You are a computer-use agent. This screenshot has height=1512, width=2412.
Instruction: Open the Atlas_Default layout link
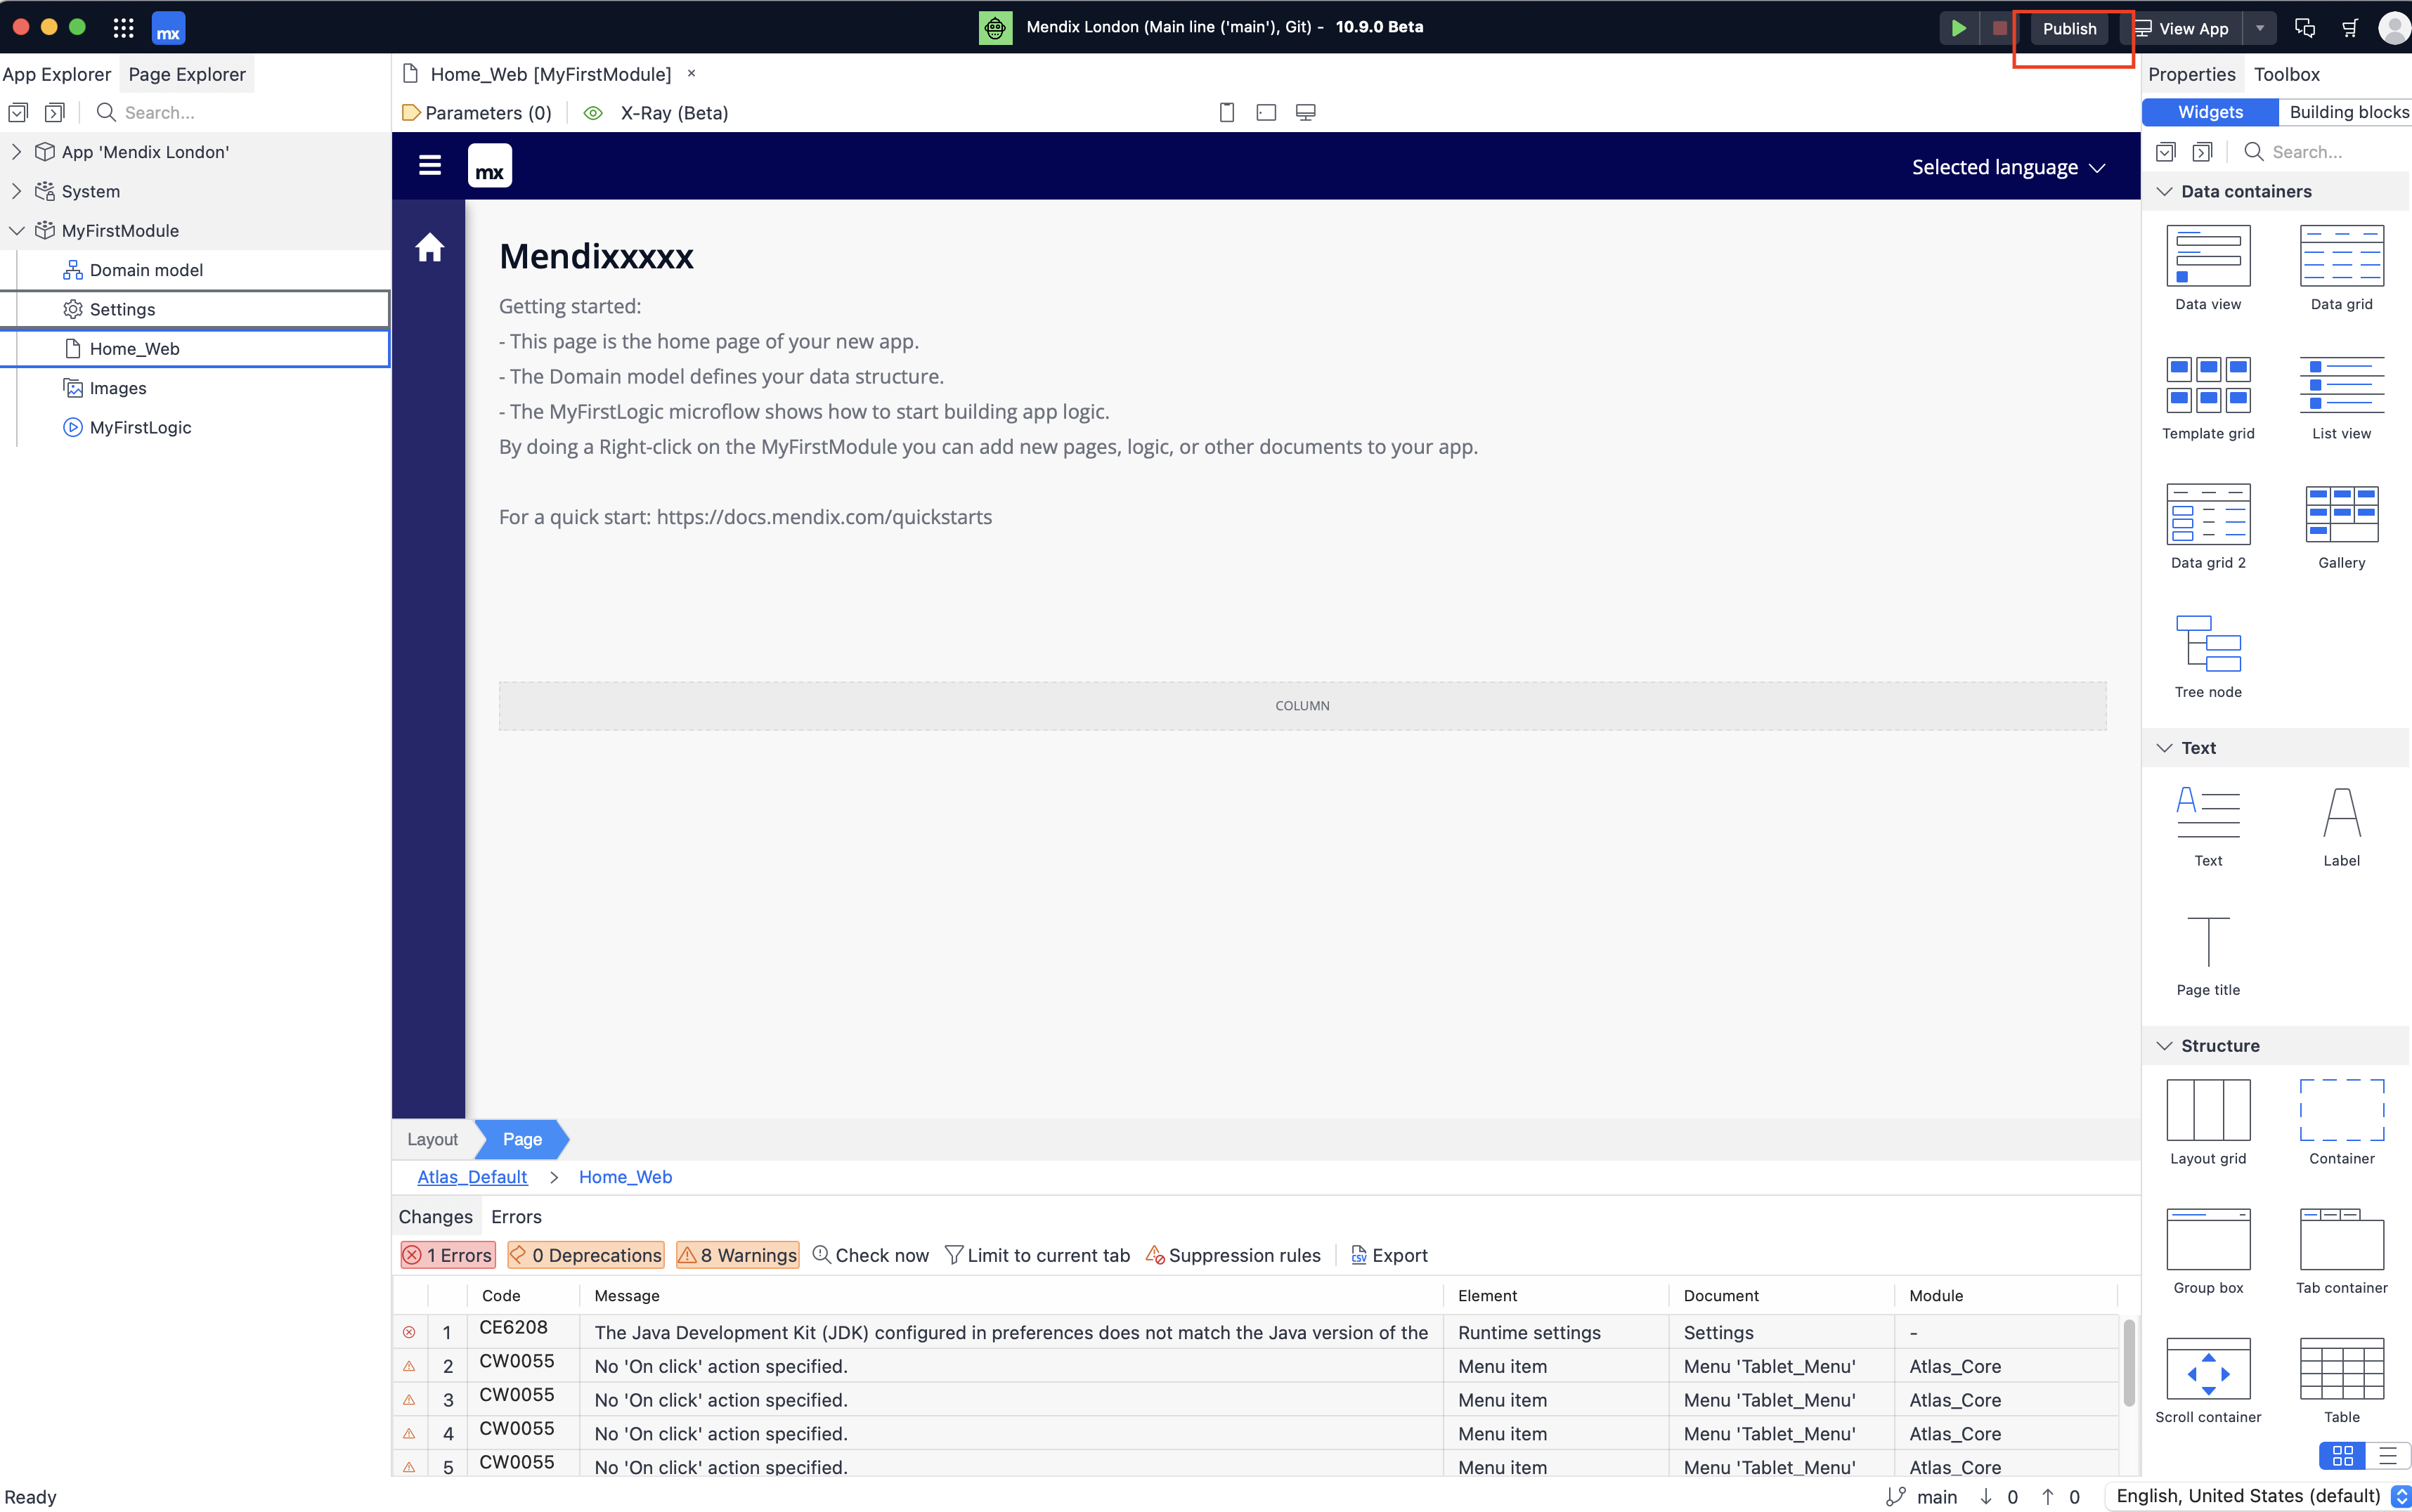pyautogui.click(x=472, y=1177)
